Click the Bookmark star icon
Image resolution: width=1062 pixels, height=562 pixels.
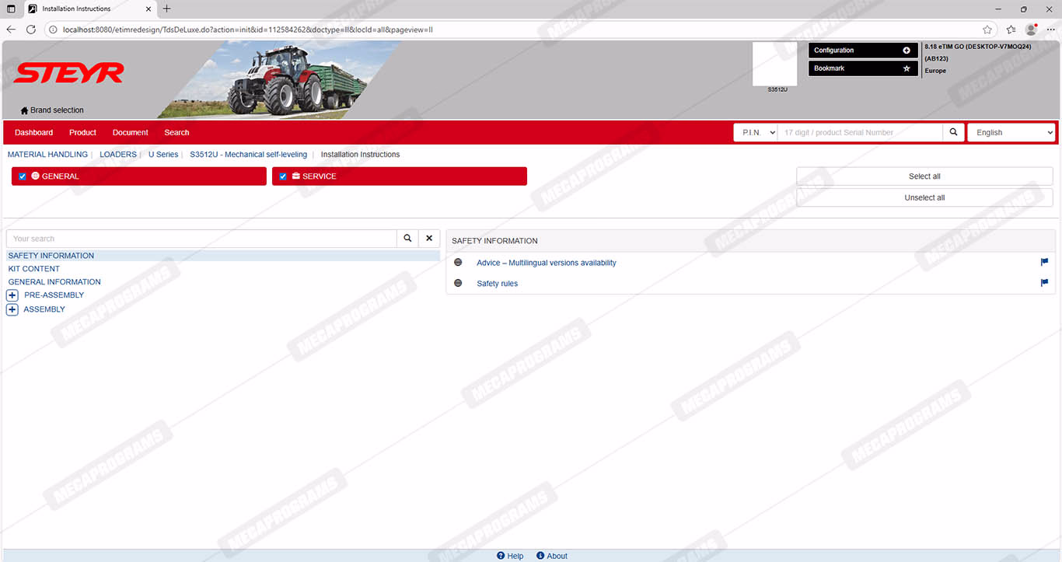tap(906, 68)
